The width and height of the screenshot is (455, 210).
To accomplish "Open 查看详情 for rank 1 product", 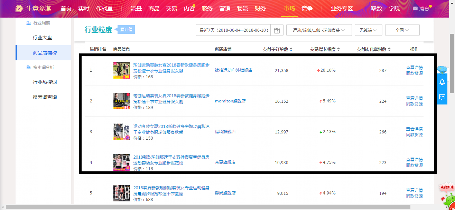I will 414,68.
